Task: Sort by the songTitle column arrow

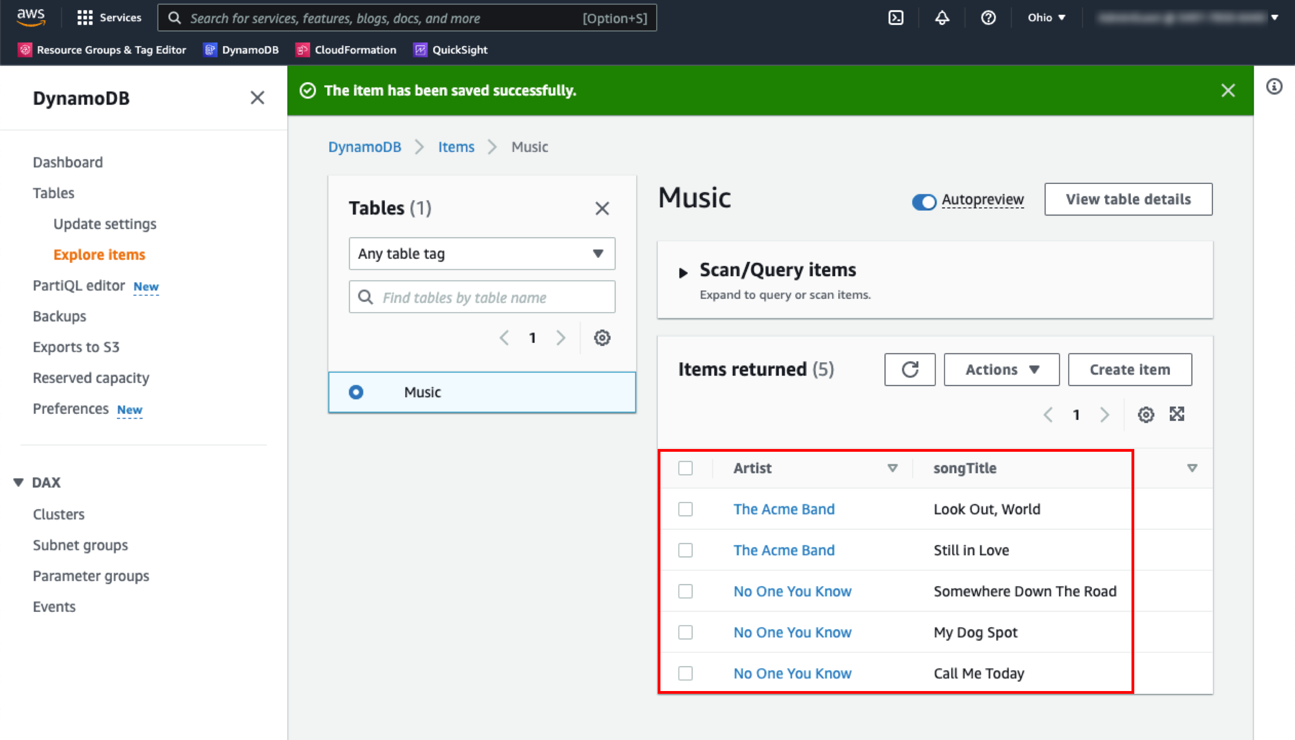Action: [x=1192, y=468]
